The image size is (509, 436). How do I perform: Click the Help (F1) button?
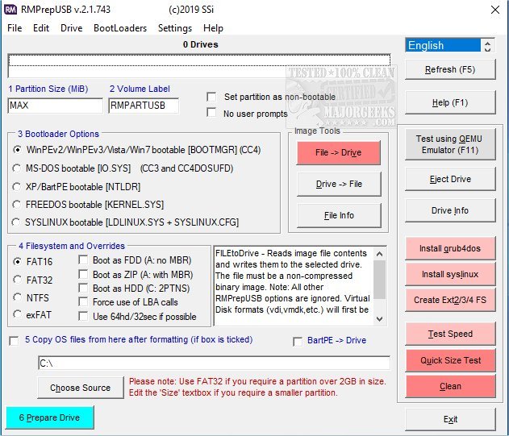450,102
